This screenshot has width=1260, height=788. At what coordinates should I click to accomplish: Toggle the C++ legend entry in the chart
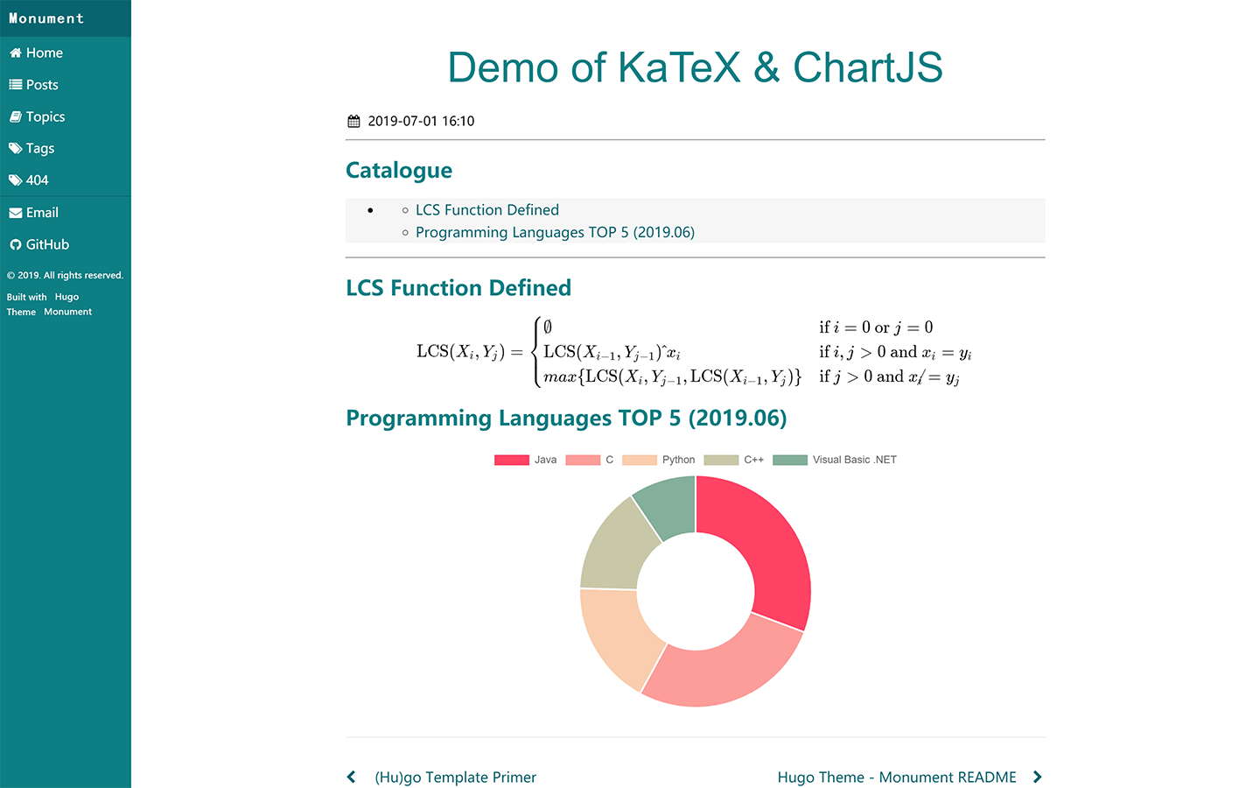pyautogui.click(x=734, y=460)
